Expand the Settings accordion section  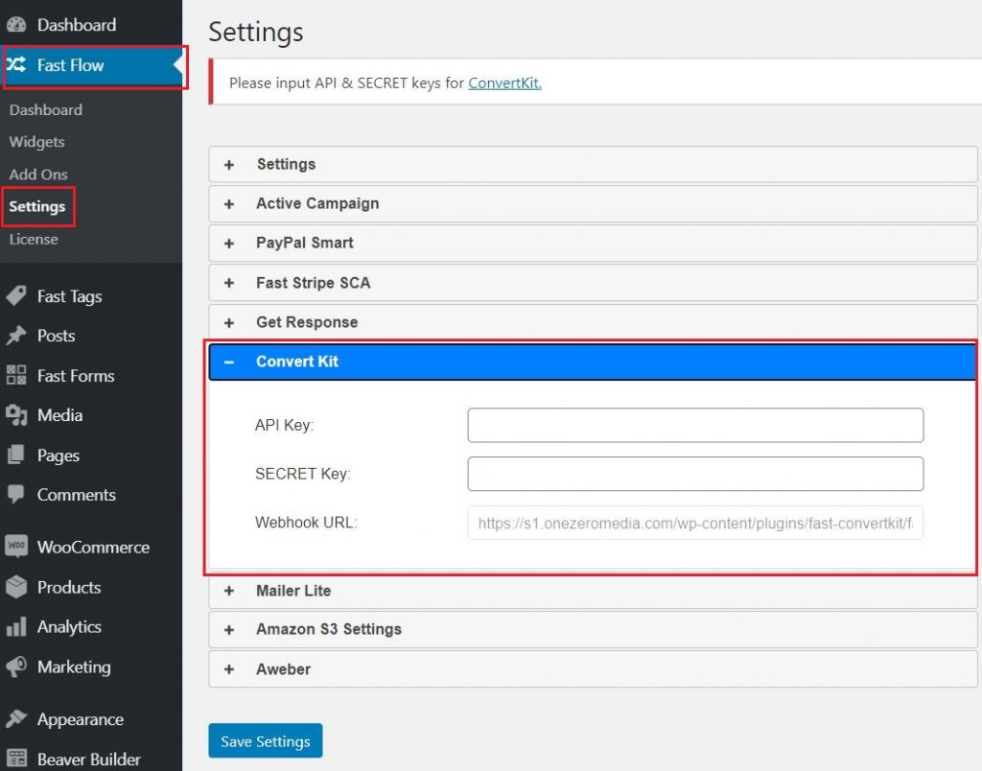point(593,164)
